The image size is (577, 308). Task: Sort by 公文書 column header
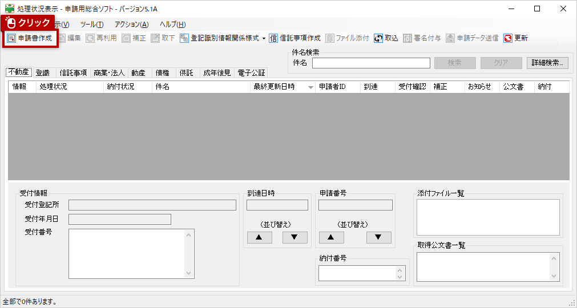pos(517,87)
